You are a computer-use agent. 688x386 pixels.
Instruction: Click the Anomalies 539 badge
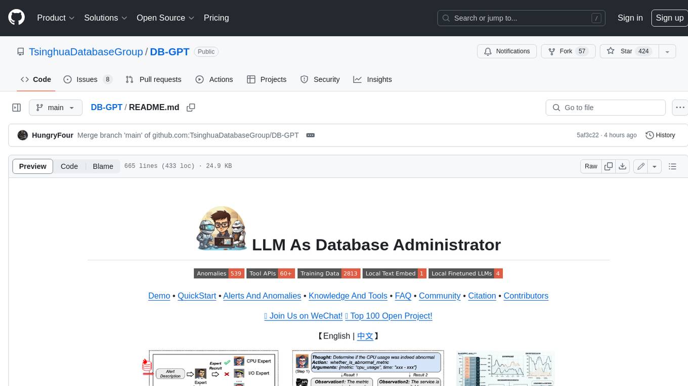tap(219, 273)
